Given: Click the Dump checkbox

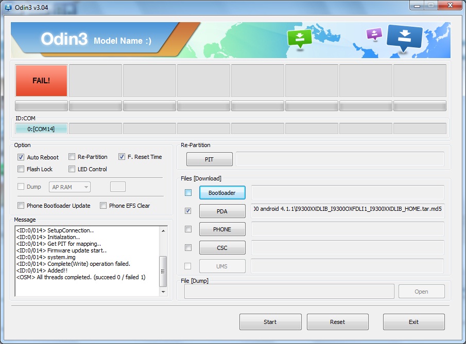Looking at the screenshot, I should (21, 186).
